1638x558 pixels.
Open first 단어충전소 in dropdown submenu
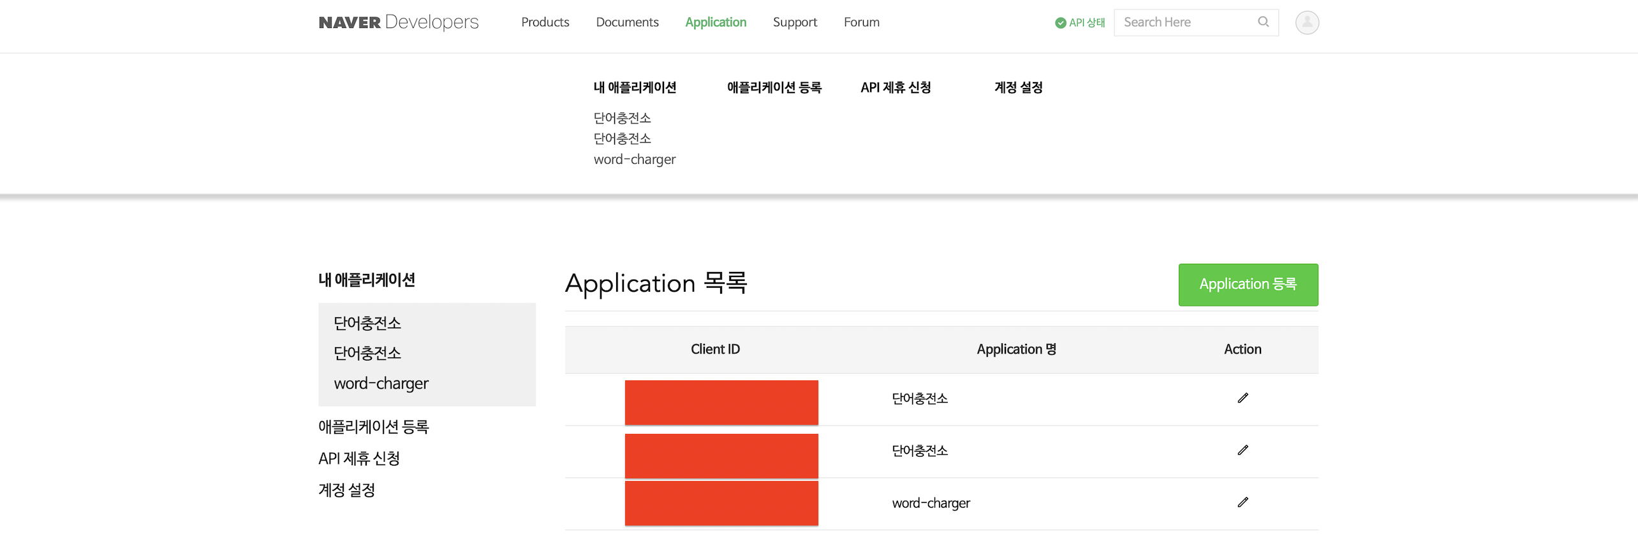(x=622, y=118)
